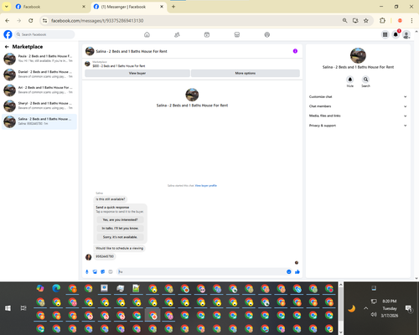Attach a file using the photo icon
This screenshot has width=419, height=335.
pos(95,271)
